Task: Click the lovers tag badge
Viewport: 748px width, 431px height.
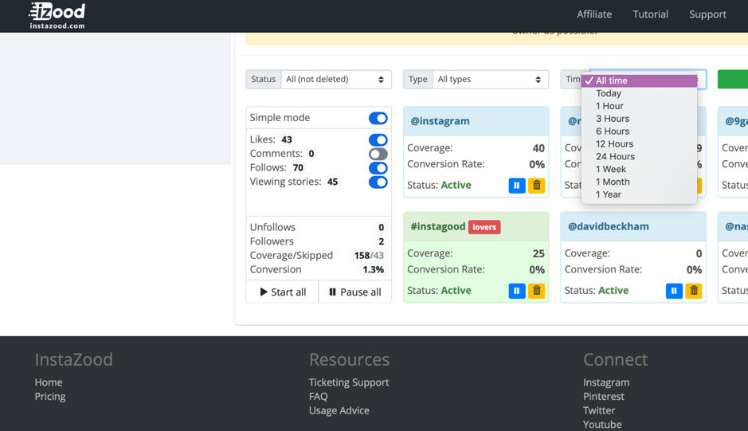Action: pyautogui.click(x=484, y=227)
